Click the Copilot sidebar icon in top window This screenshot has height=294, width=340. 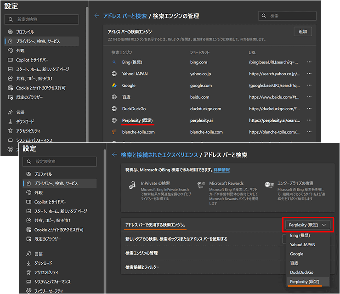click(x=10, y=60)
